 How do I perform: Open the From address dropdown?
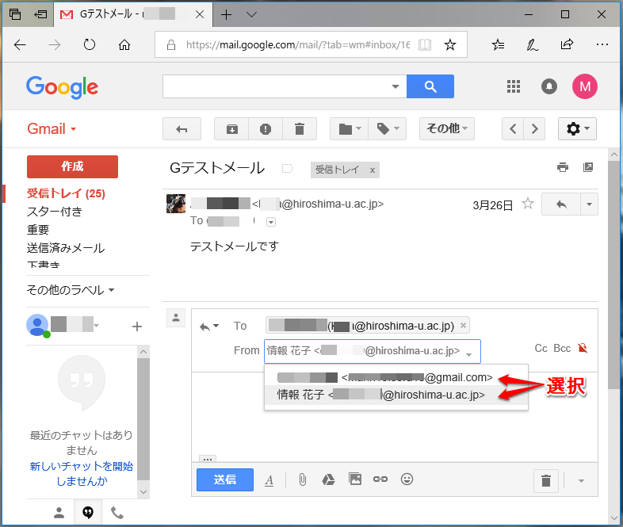click(373, 351)
